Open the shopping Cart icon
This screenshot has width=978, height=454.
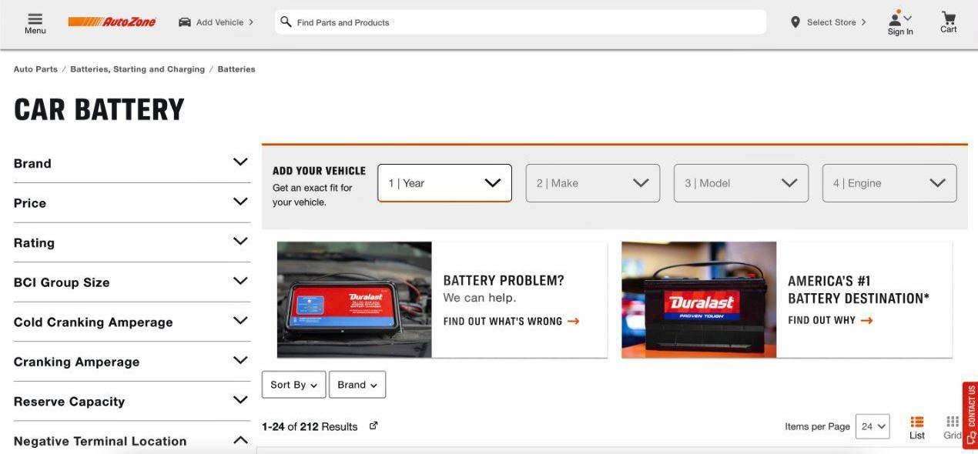tap(949, 18)
